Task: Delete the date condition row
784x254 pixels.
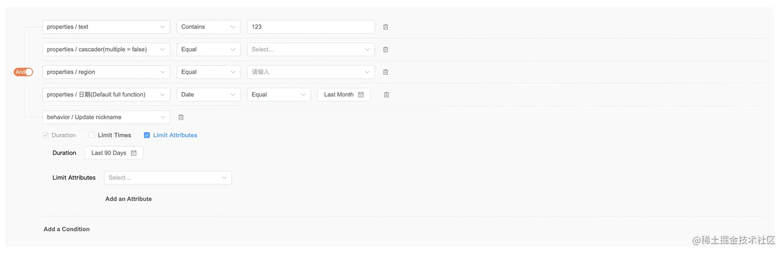Action: (x=386, y=95)
